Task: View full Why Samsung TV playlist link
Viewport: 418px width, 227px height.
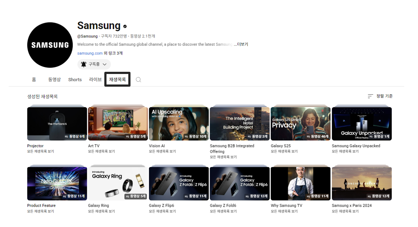Action: pos(284,211)
